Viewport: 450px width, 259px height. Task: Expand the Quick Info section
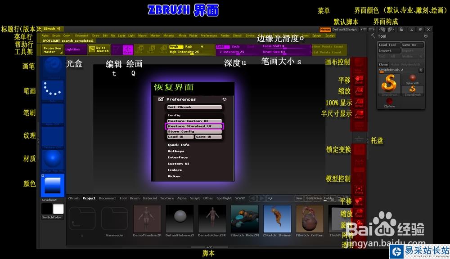[x=179, y=145]
